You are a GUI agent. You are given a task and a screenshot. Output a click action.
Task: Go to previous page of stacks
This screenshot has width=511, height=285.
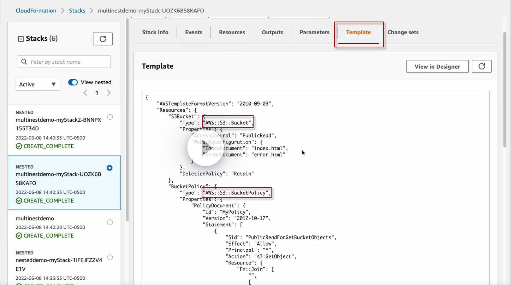(x=85, y=93)
